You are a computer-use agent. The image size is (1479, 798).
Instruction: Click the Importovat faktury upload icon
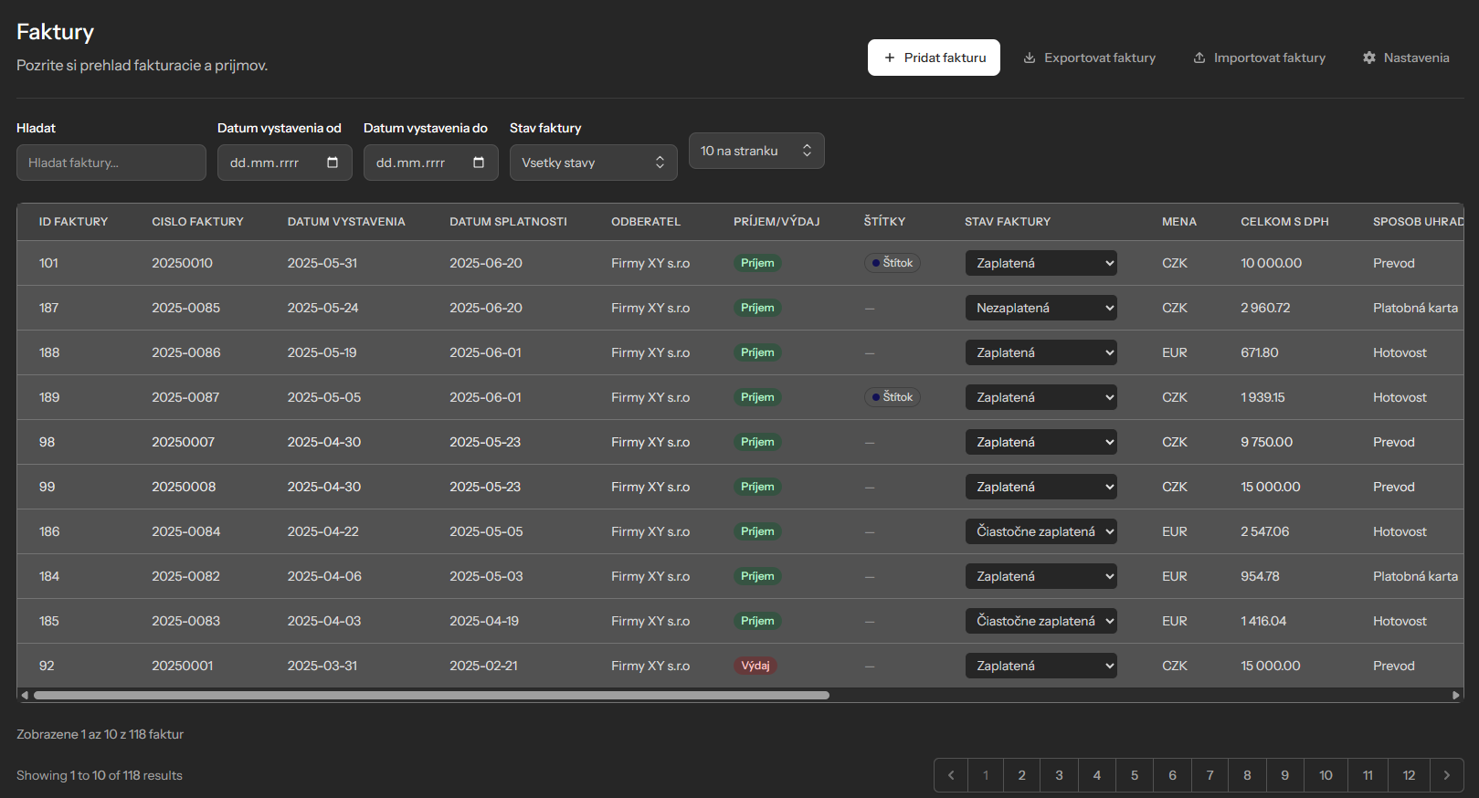click(1199, 58)
